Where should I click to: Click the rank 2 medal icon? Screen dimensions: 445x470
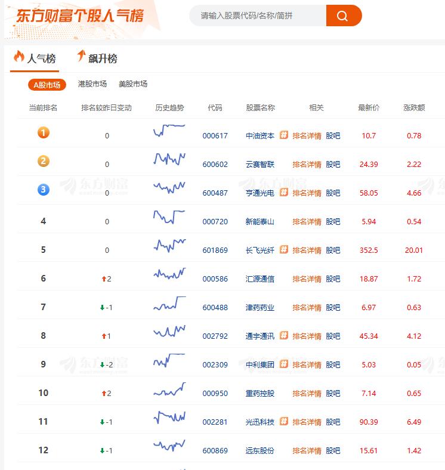pyautogui.click(x=44, y=161)
